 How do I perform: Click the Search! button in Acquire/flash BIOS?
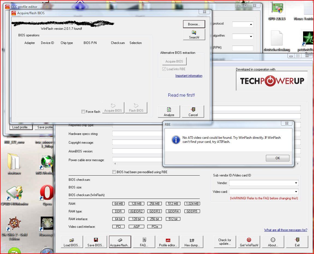pos(194,35)
